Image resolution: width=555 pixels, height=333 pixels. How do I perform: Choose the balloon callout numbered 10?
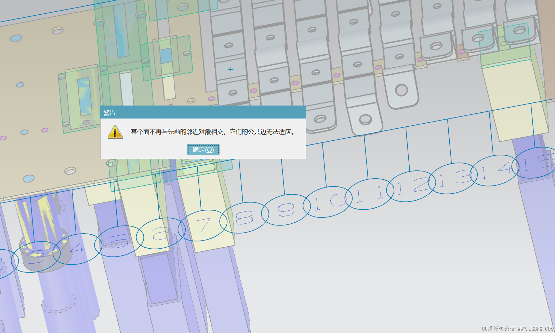[328, 202]
